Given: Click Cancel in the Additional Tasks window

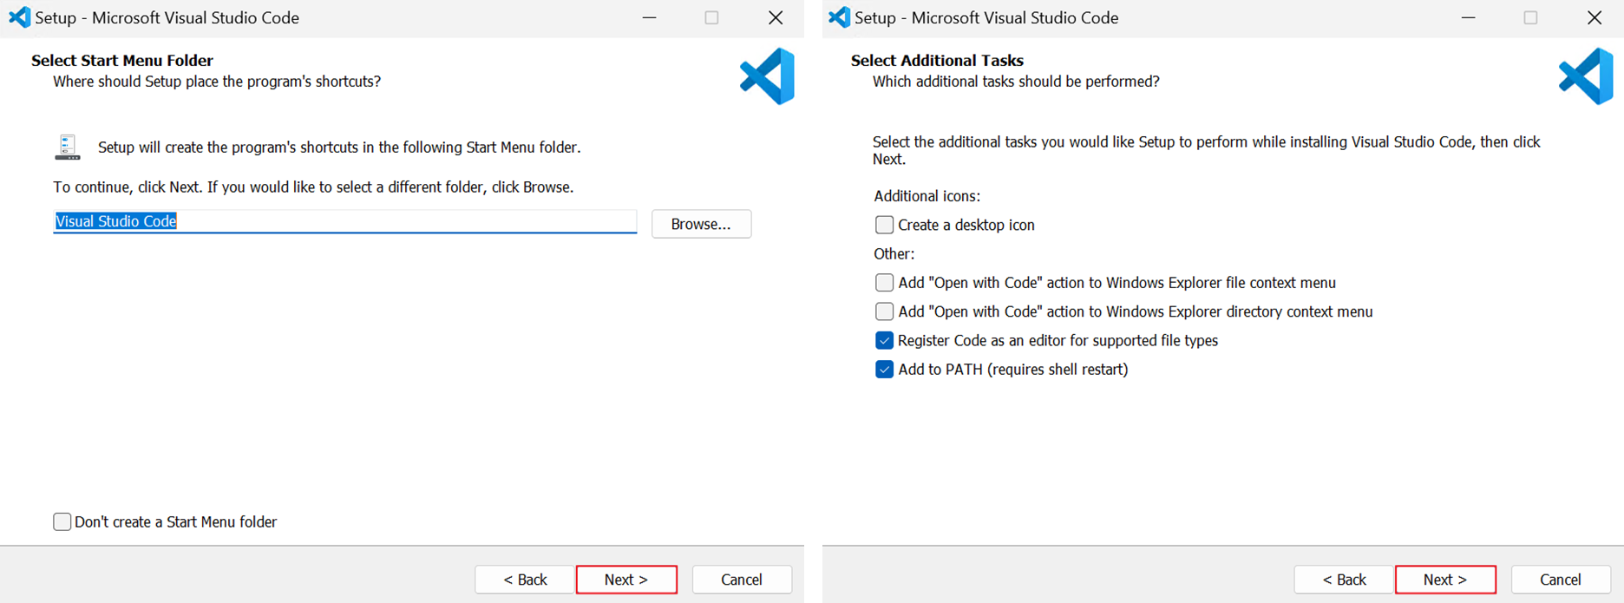Looking at the screenshot, I should pos(1561,580).
